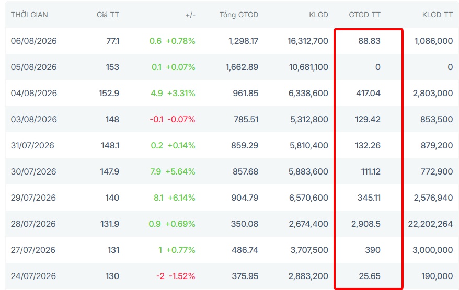Click total value 1,298.17
Image resolution: width=459 pixels, height=290 pixels.
[244, 41]
